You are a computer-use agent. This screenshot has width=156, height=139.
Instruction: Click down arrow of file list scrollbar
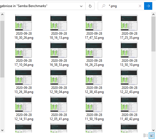click(153, 130)
